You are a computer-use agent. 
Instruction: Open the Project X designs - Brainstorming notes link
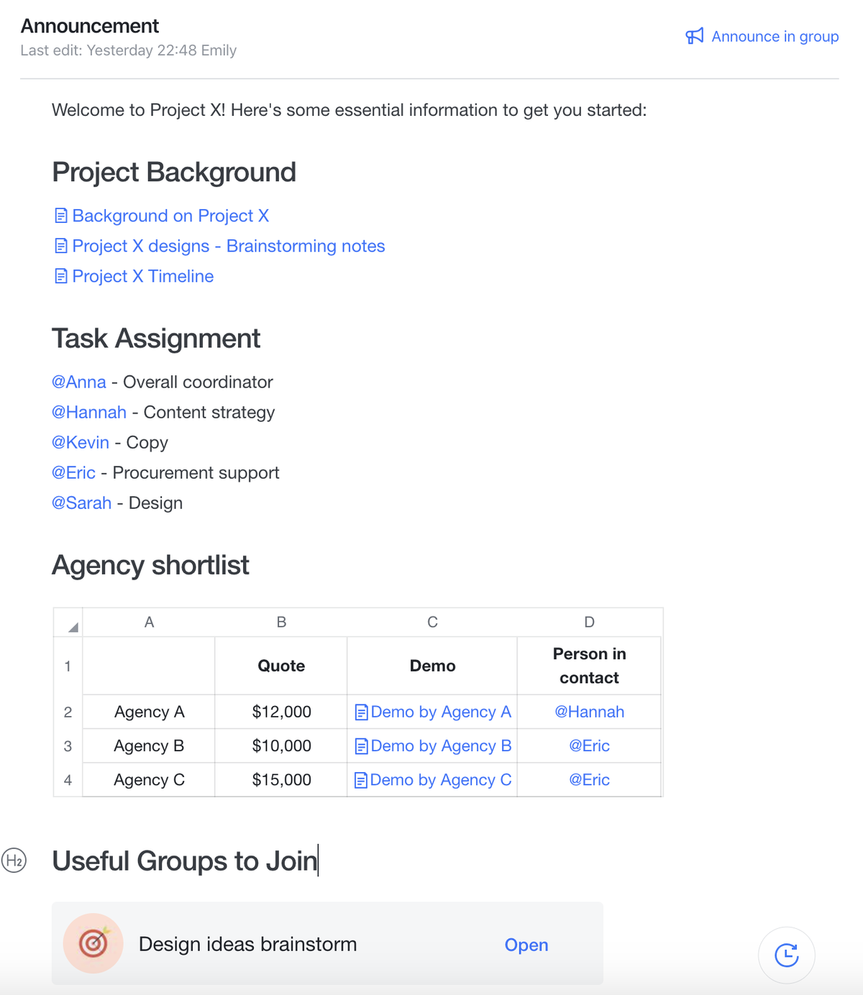point(228,246)
